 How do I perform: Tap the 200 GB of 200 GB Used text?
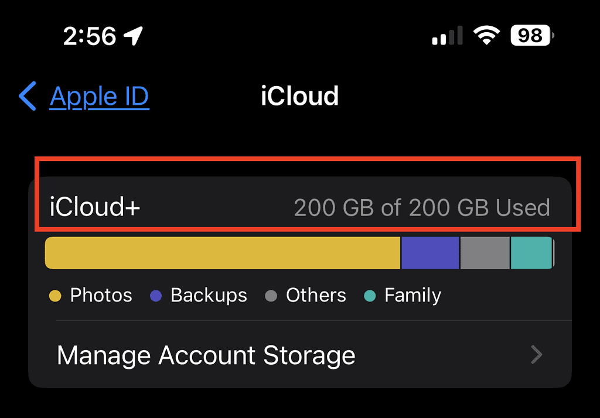coord(422,207)
